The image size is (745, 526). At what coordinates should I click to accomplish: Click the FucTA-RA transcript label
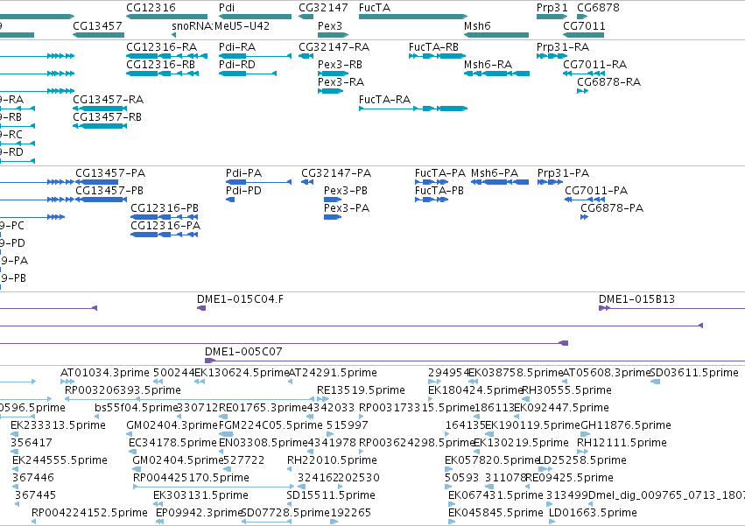point(384,99)
